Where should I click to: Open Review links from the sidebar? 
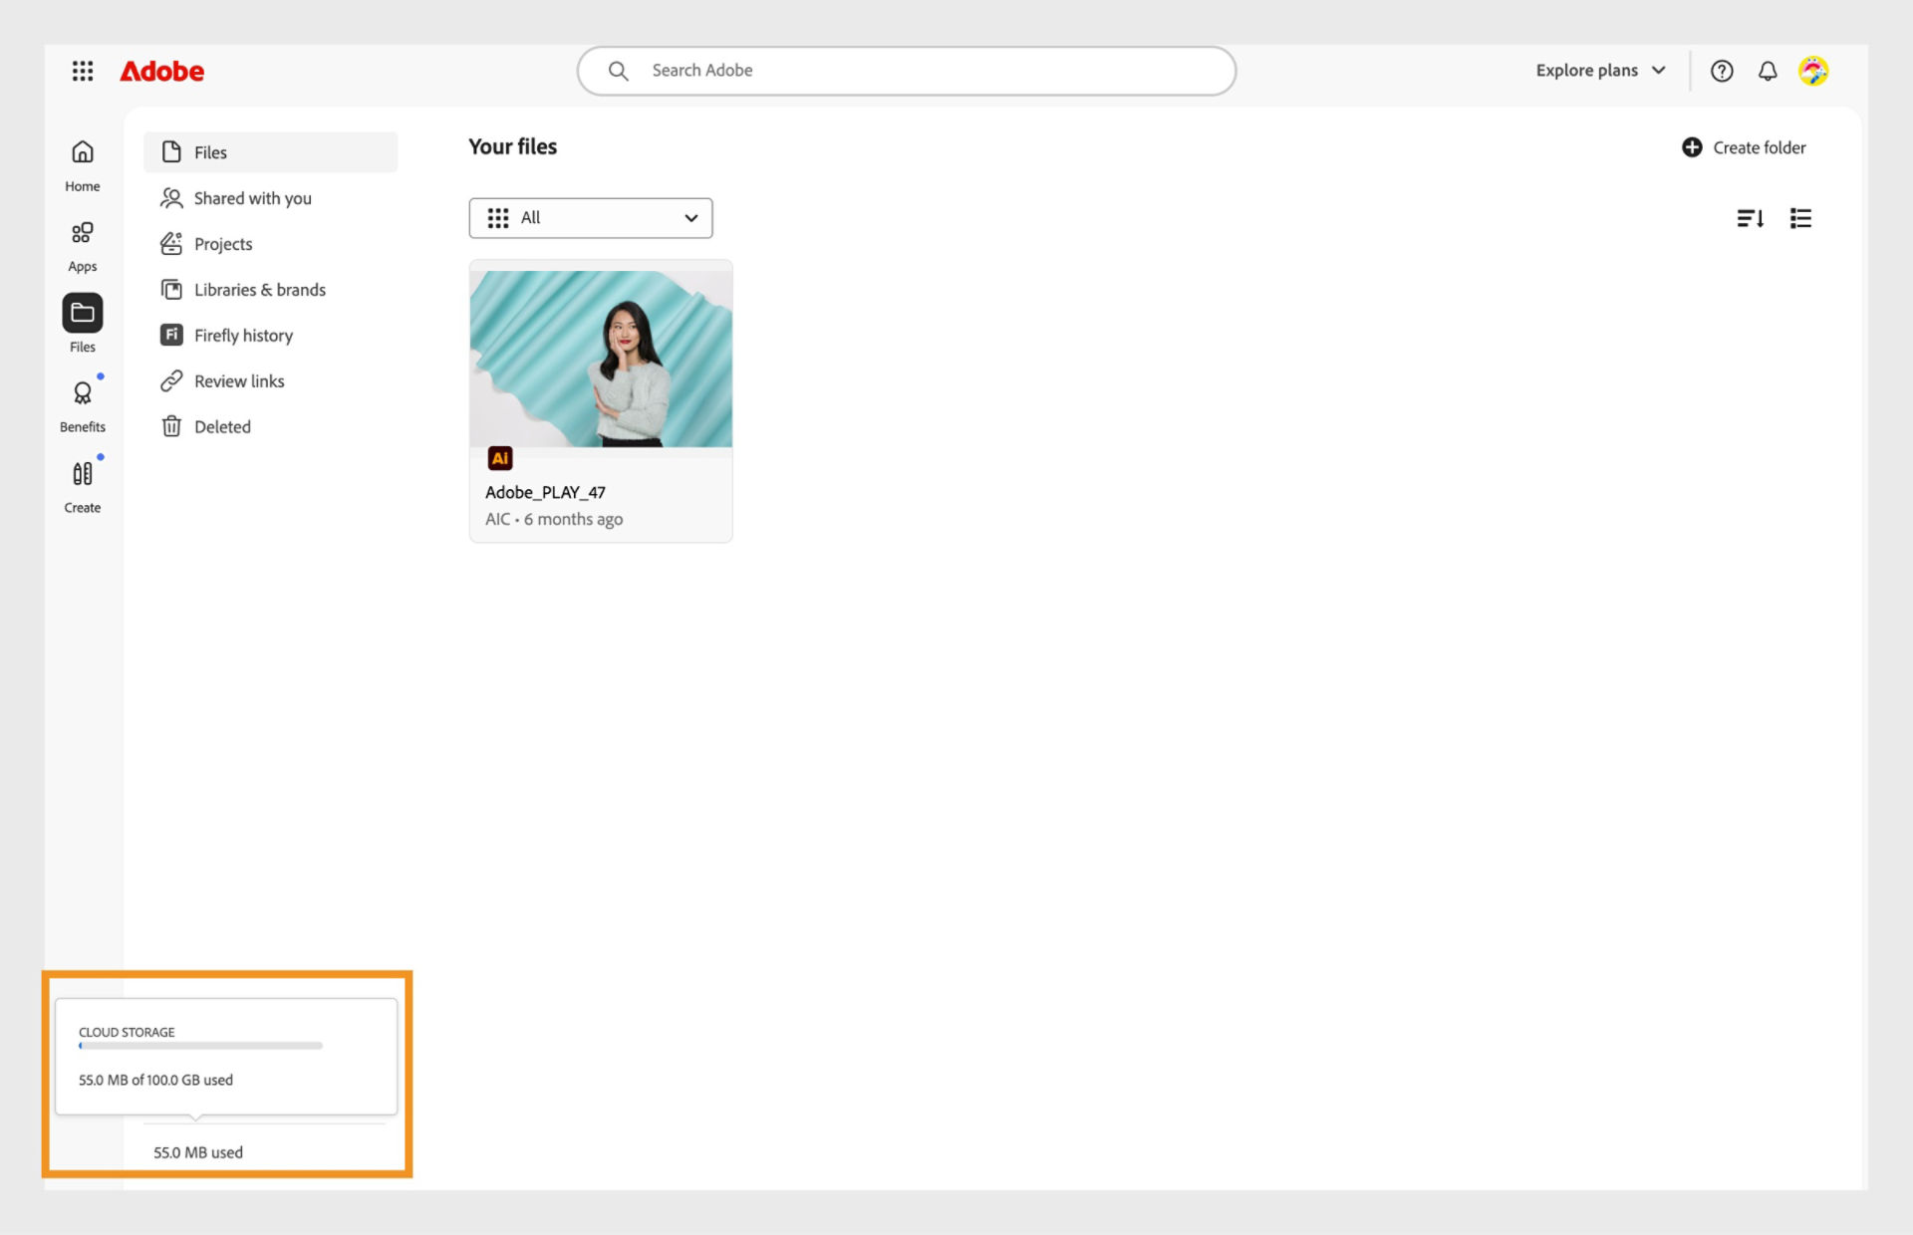239,380
